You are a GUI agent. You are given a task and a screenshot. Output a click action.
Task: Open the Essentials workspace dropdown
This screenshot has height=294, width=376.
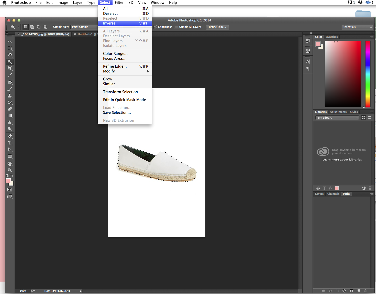coord(357,27)
